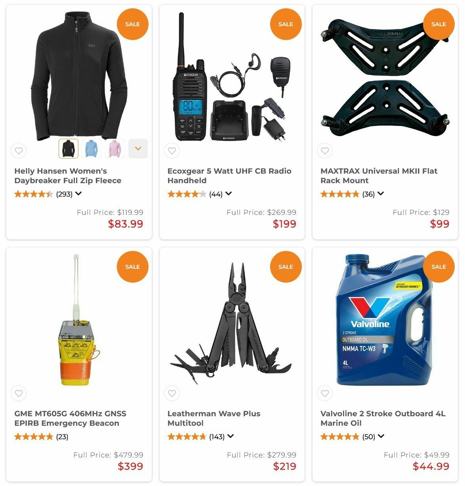Select the black fleece color swatch
This screenshot has height=486, width=465.
[69, 149]
